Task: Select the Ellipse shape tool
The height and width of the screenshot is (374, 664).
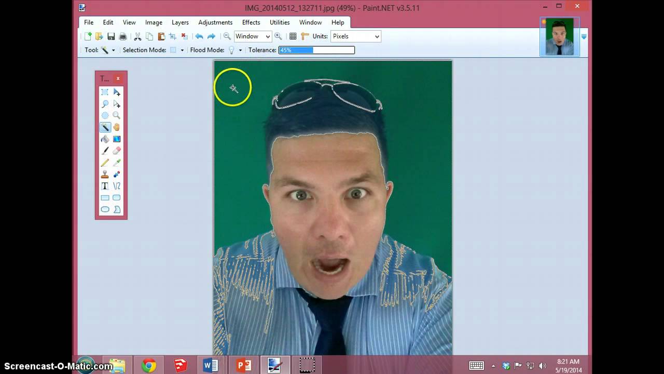Action: tap(105, 209)
